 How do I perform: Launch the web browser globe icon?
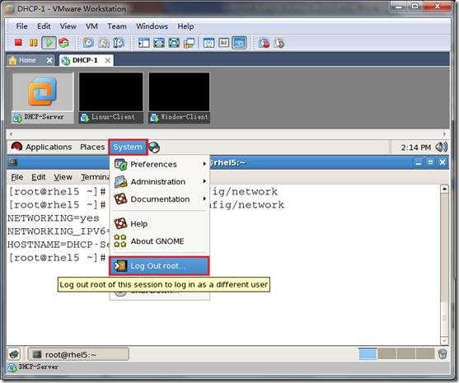pos(154,147)
